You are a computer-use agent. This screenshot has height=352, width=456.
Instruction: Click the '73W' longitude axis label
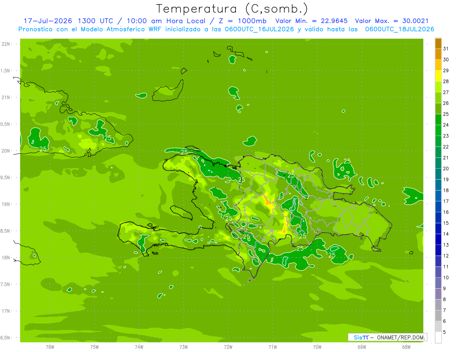pyautogui.click(x=184, y=347)
